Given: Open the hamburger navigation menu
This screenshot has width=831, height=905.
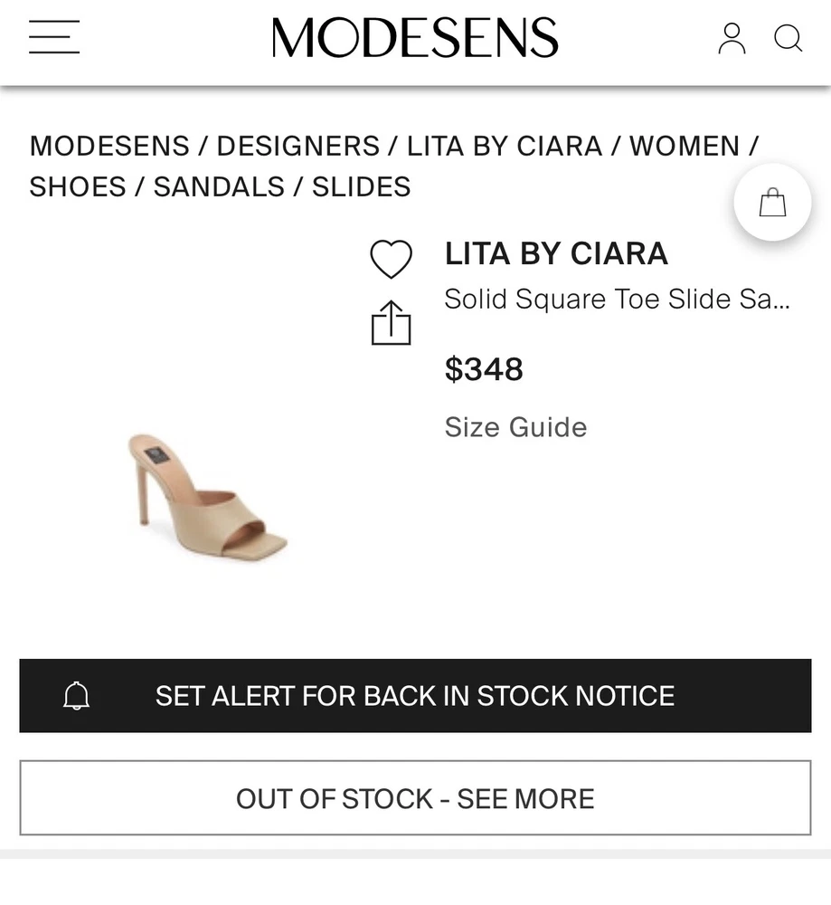Looking at the screenshot, I should point(54,38).
